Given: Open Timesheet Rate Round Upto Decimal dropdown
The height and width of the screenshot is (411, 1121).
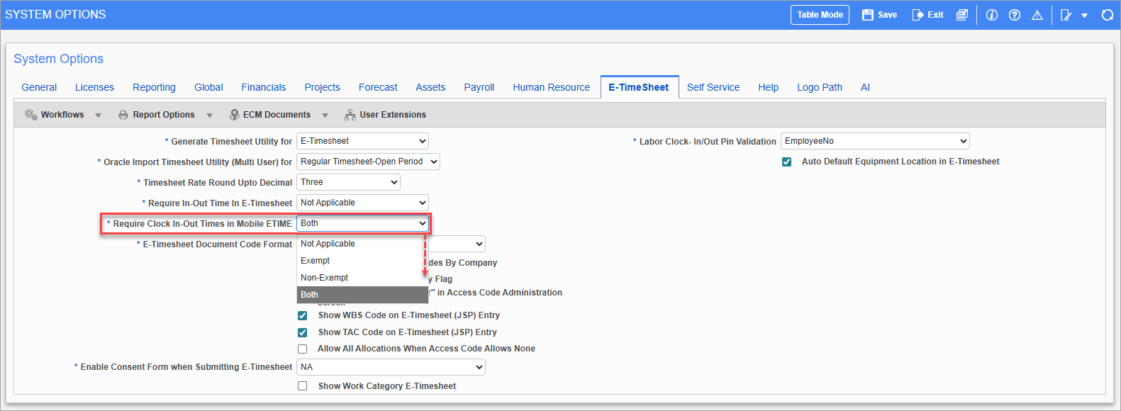Looking at the screenshot, I should coord(348,182).
